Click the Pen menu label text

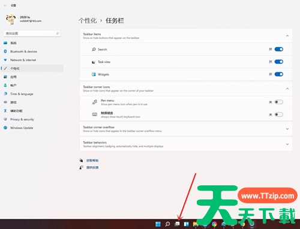click(107, 100)
